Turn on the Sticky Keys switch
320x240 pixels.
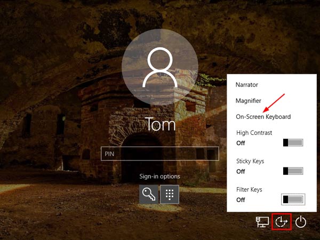tap(293, 171)
